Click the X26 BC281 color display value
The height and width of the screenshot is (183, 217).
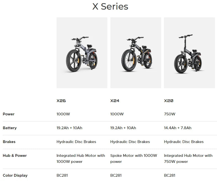click(x=62, y=175)
